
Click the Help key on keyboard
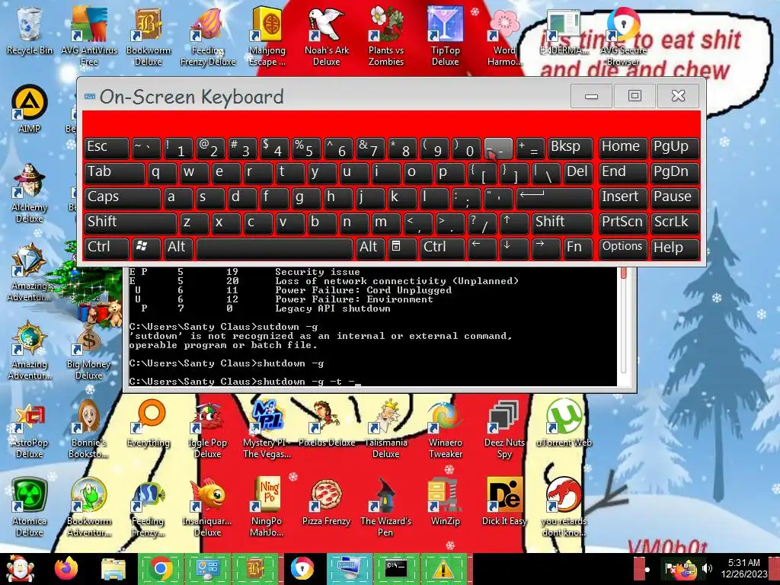click(675, 248)
